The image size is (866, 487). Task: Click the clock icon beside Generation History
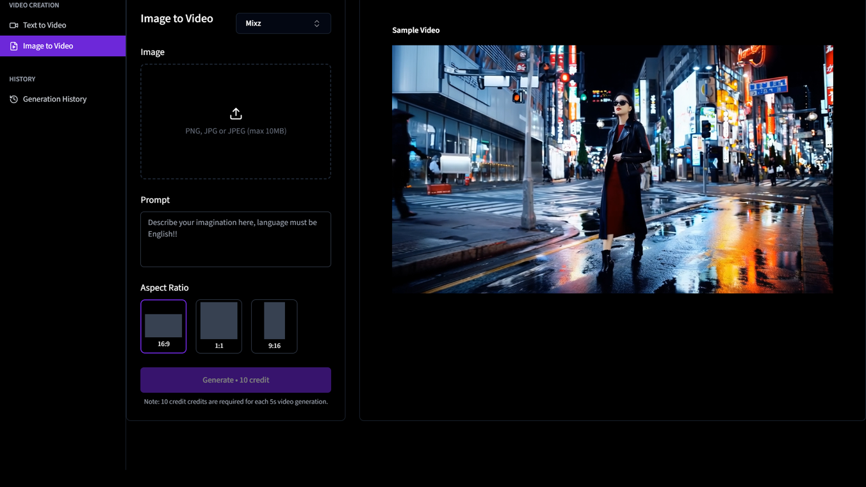13,99
